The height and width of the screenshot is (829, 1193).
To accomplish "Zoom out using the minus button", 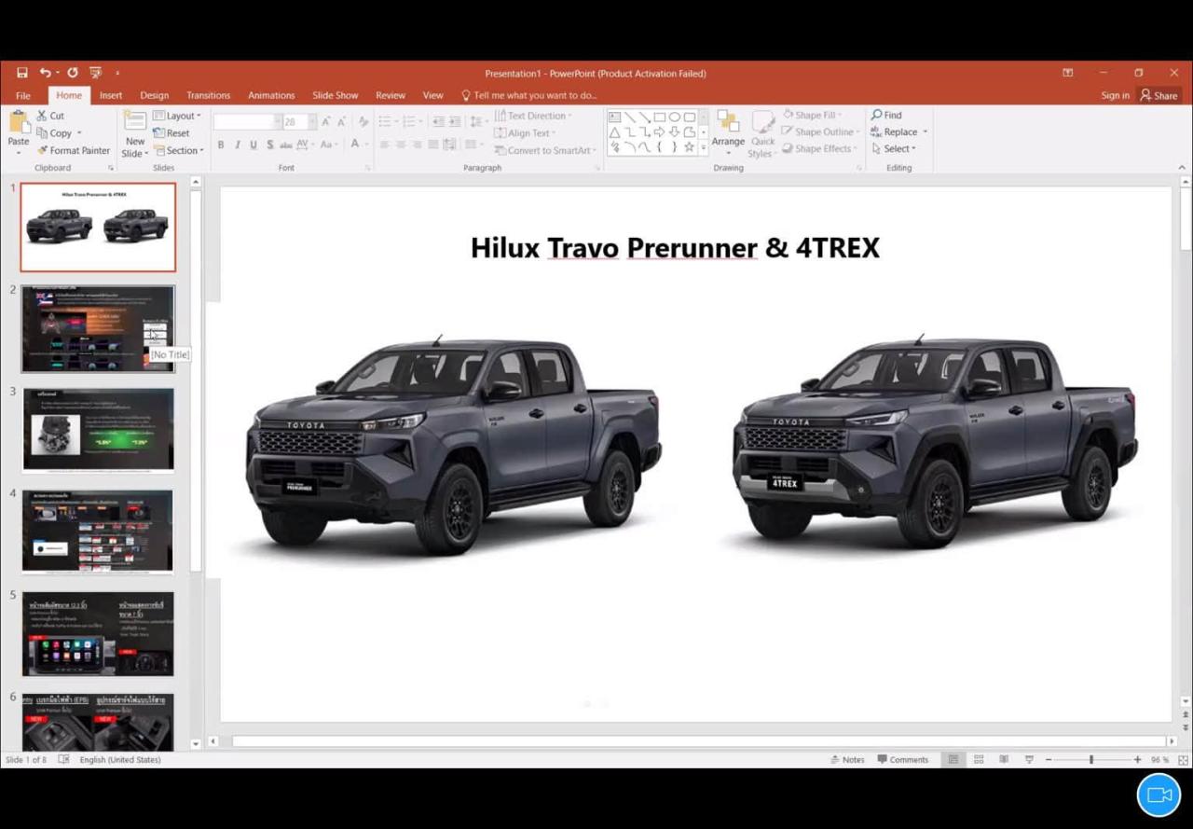I will pos(1049,760).
